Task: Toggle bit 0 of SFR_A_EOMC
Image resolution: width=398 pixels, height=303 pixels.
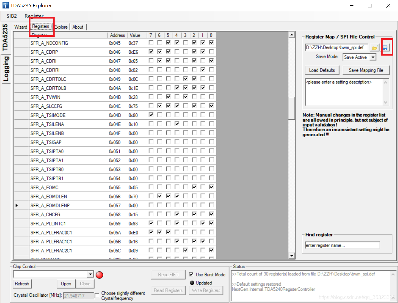Action: pyautogui.click(x=212, y=187)
